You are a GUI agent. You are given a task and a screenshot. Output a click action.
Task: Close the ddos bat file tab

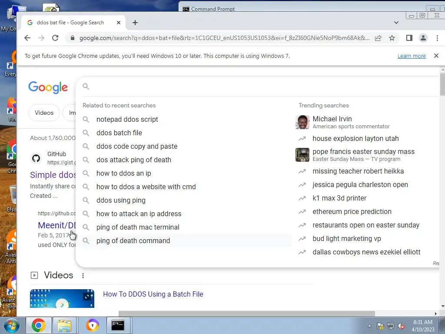tap(119, 23)
